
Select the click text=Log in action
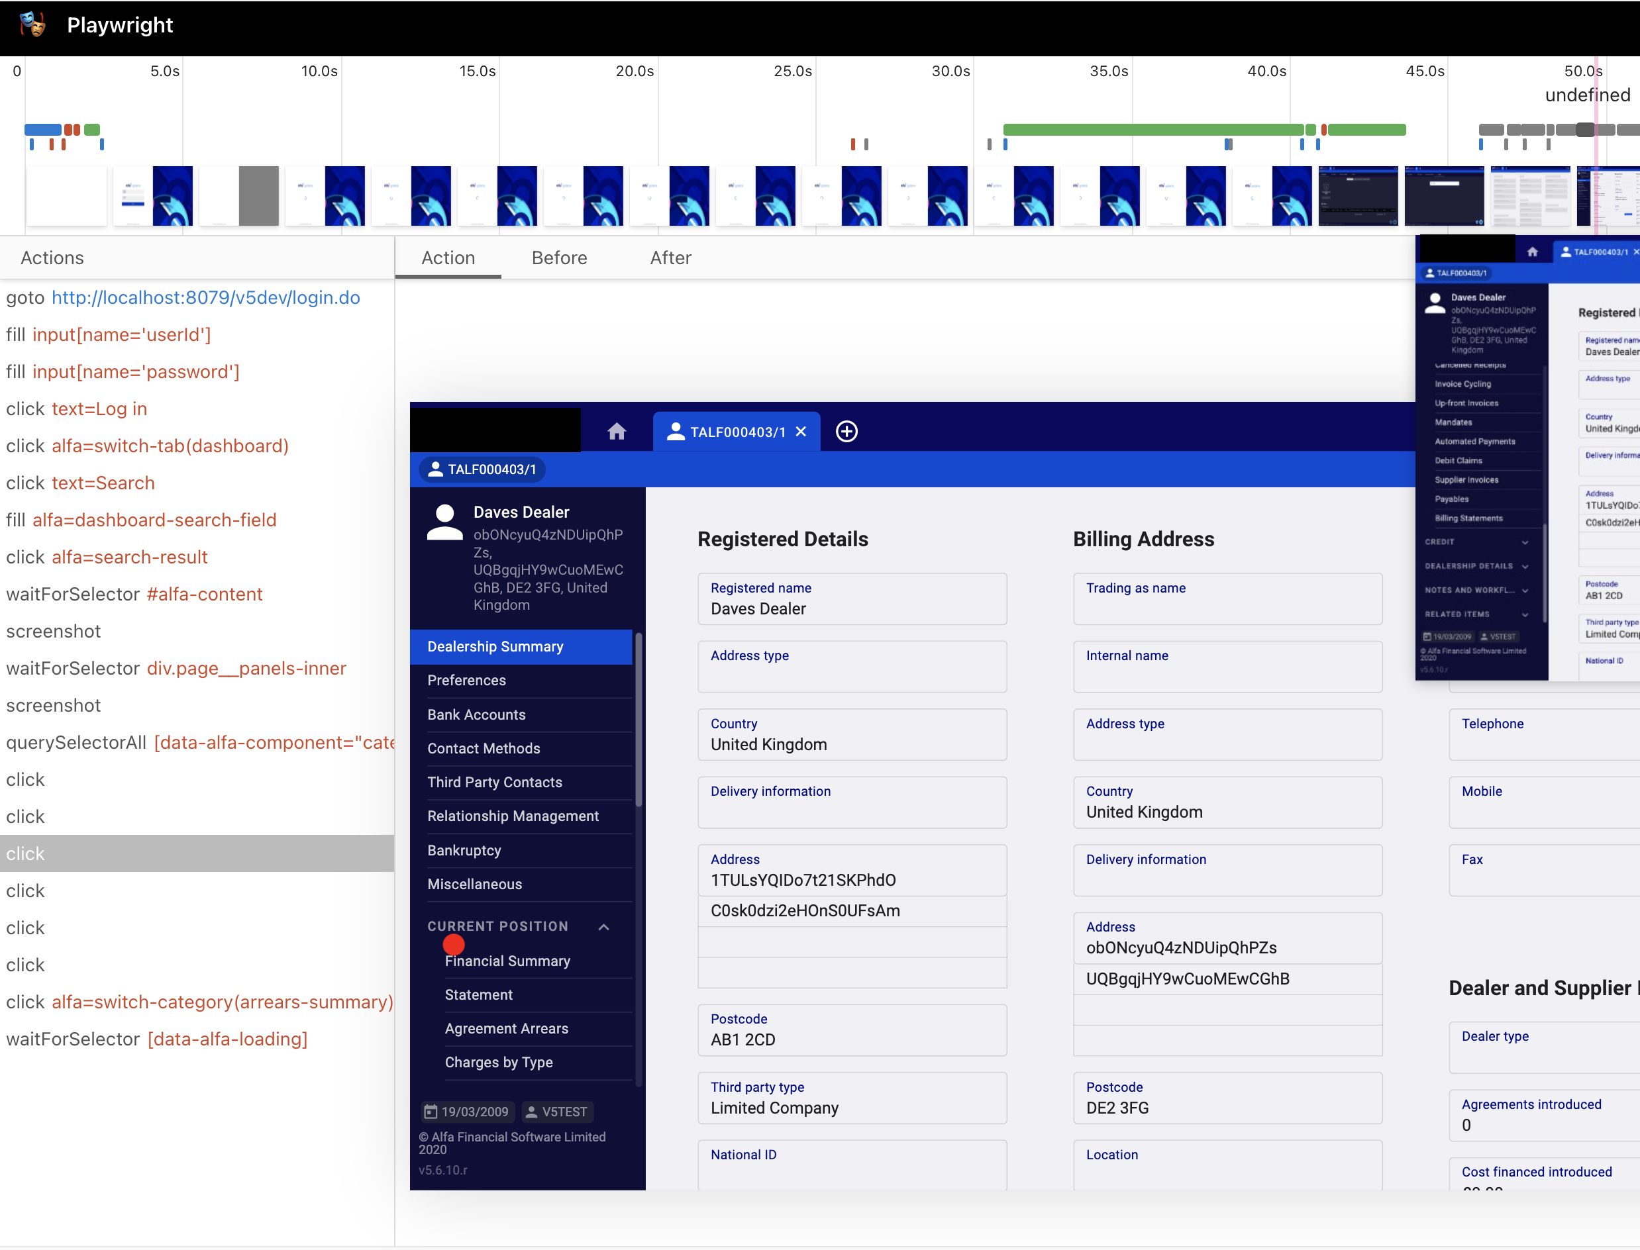tap(197, 409)
